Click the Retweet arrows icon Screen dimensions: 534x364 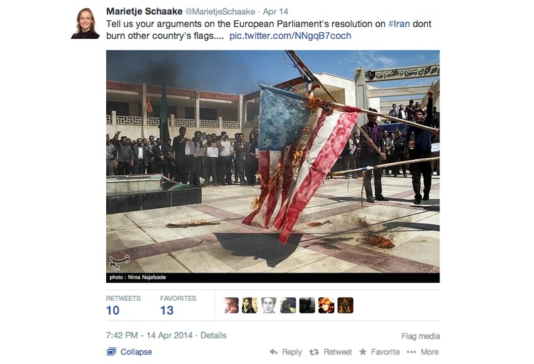(x=314, y=352)
